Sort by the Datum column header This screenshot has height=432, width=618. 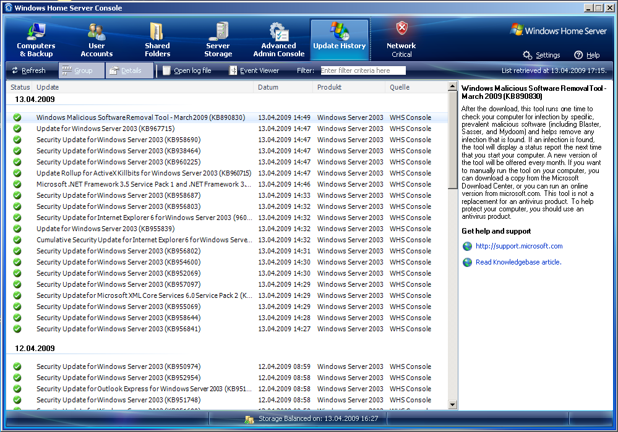[x=283, y=87]
